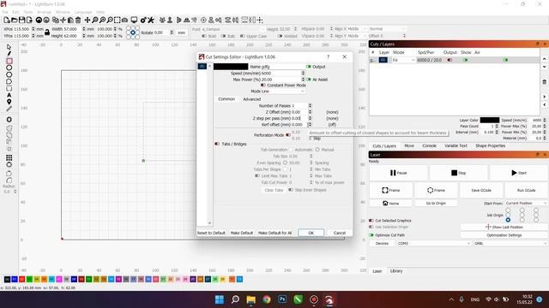Open Device Settings wrench-screwdriver icon
549x308 pixels.
151,21
